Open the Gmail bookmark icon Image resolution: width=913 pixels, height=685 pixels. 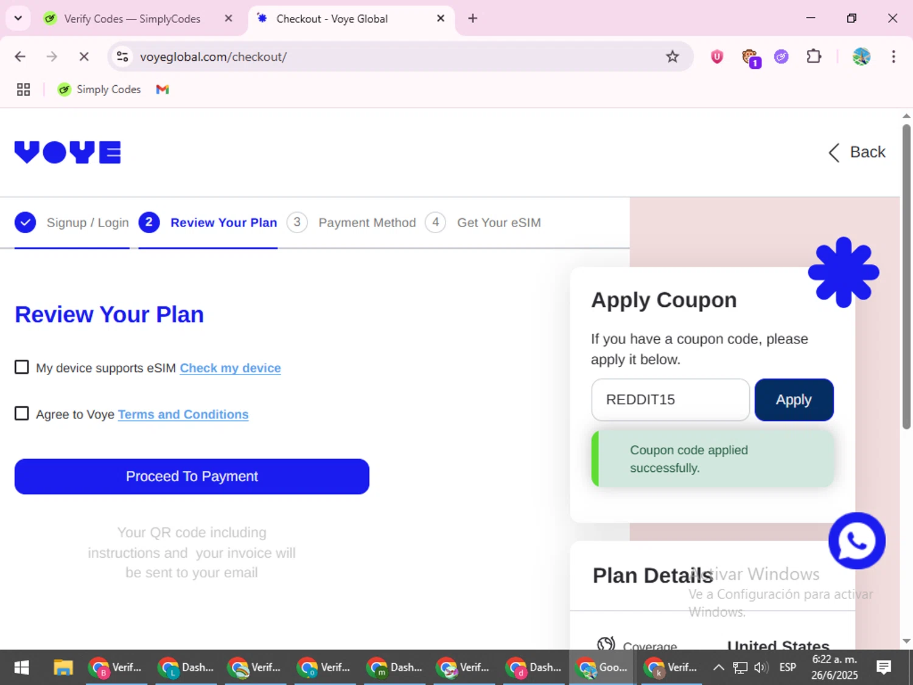point(162,90)
